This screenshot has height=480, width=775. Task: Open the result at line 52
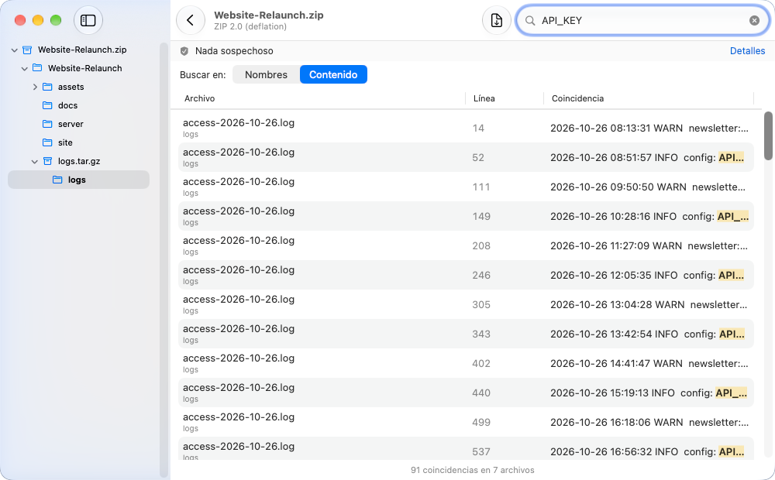[466, 157]
